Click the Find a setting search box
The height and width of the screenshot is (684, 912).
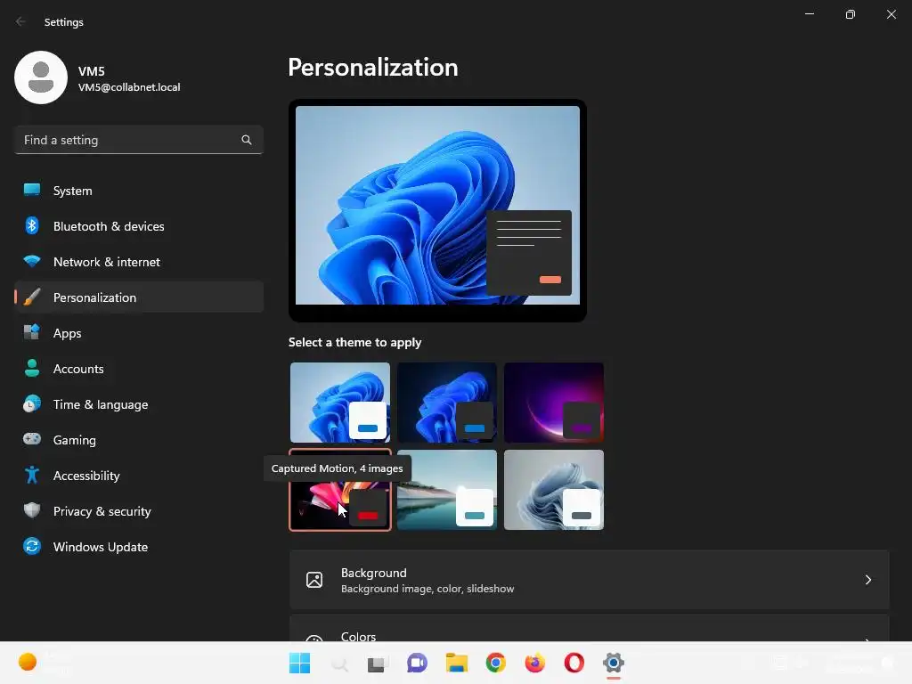138,140
